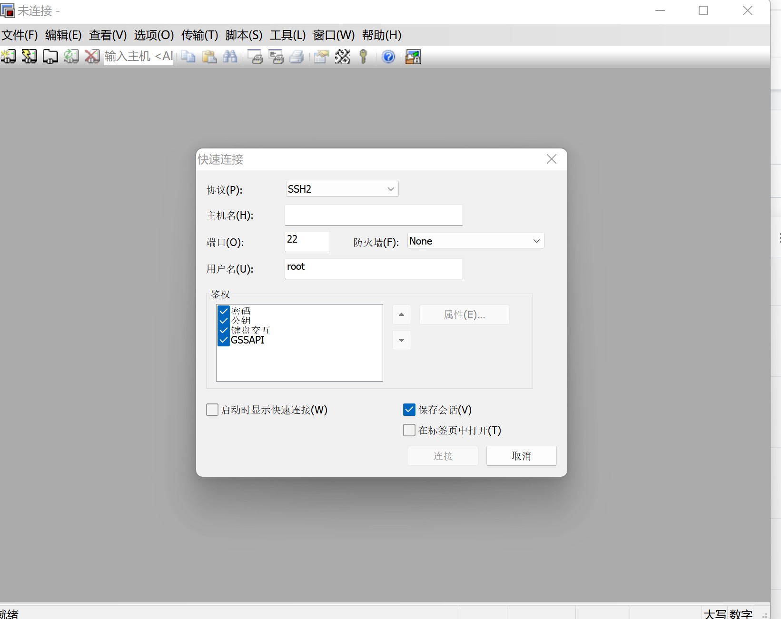Uncheck the 密码 authentication option

224,311
